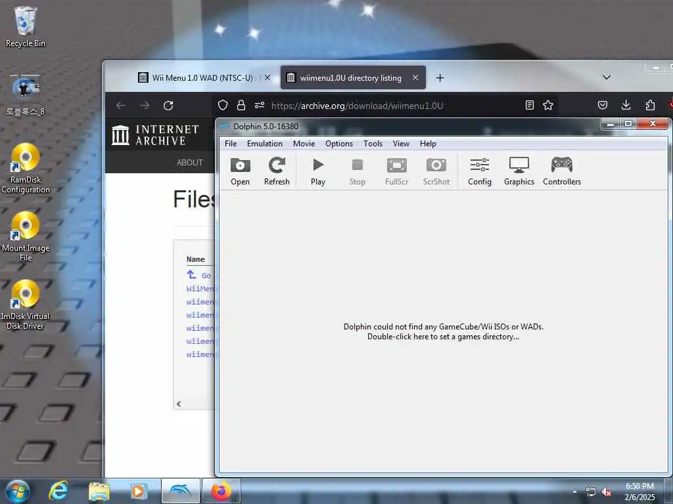Screen dimensions: 673x504
Task: Toggle Firefox reader view icon
Action: 529,106
